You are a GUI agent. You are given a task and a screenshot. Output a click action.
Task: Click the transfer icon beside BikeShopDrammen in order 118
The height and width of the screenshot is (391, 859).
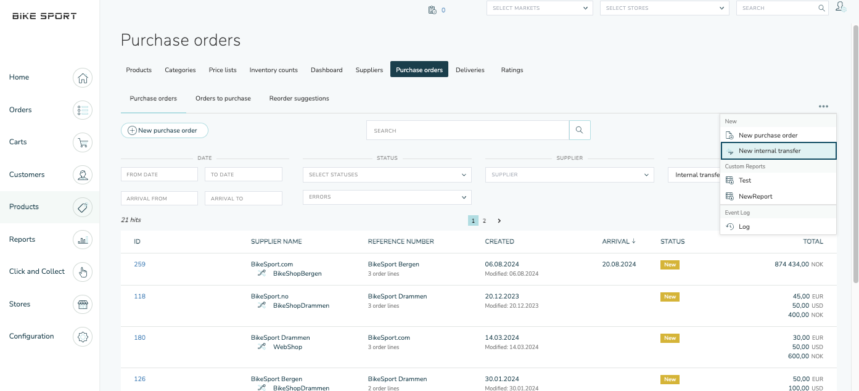(262, 305)
